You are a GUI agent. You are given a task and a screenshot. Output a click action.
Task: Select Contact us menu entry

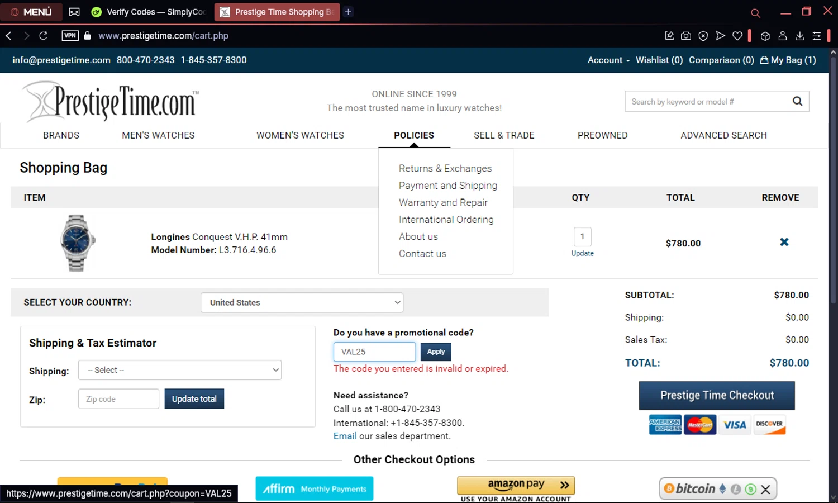coord(422,254)
